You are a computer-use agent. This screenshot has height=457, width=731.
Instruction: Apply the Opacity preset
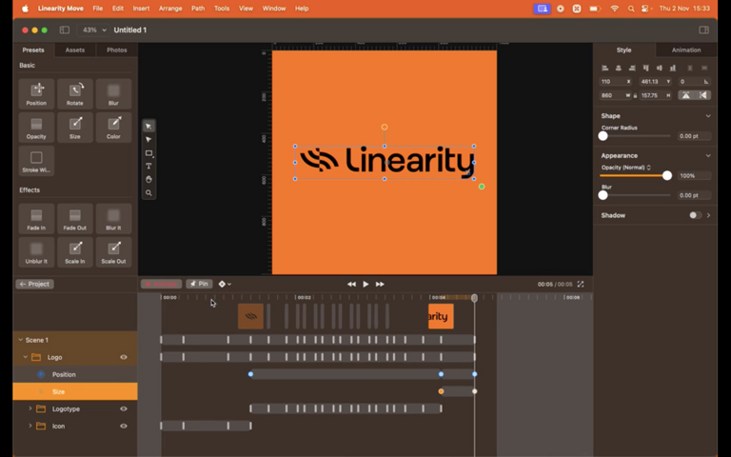(x=36, y=128)
